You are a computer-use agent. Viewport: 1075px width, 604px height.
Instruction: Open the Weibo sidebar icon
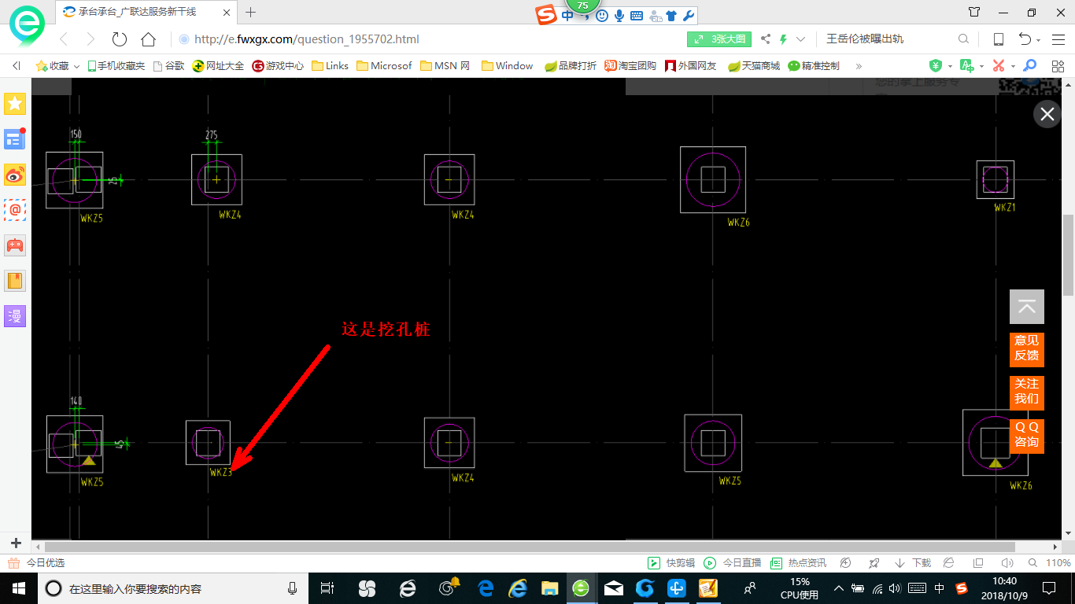pyautogui.click(x=15, y=175)
